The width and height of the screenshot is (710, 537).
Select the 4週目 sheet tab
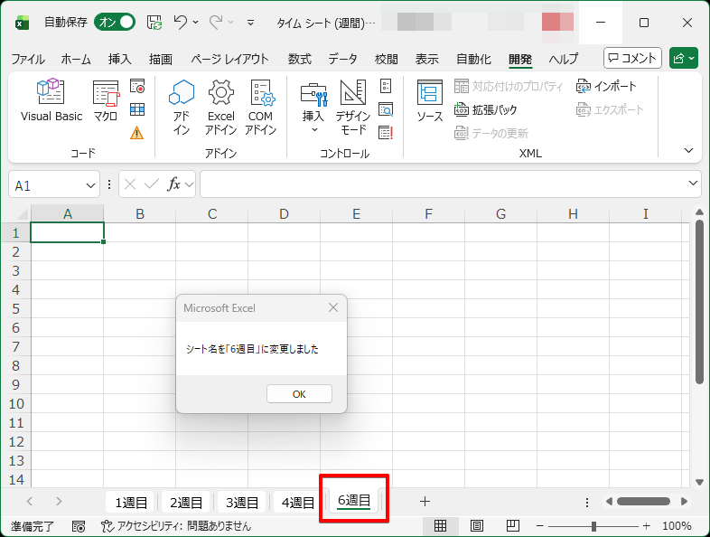coord(298,503)
